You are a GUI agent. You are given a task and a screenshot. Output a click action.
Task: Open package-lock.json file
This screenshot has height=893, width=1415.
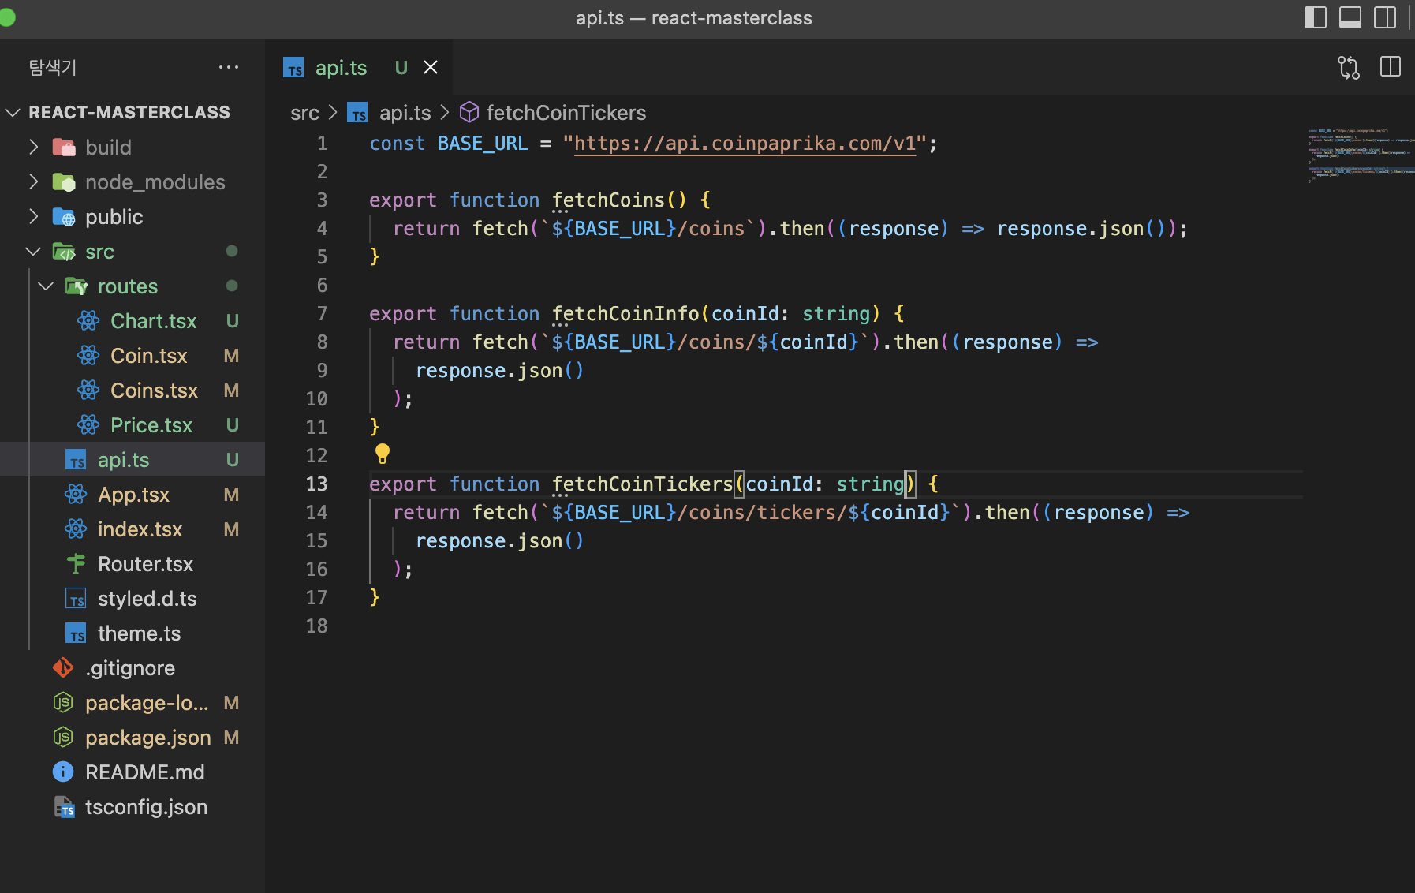point(147,703)
